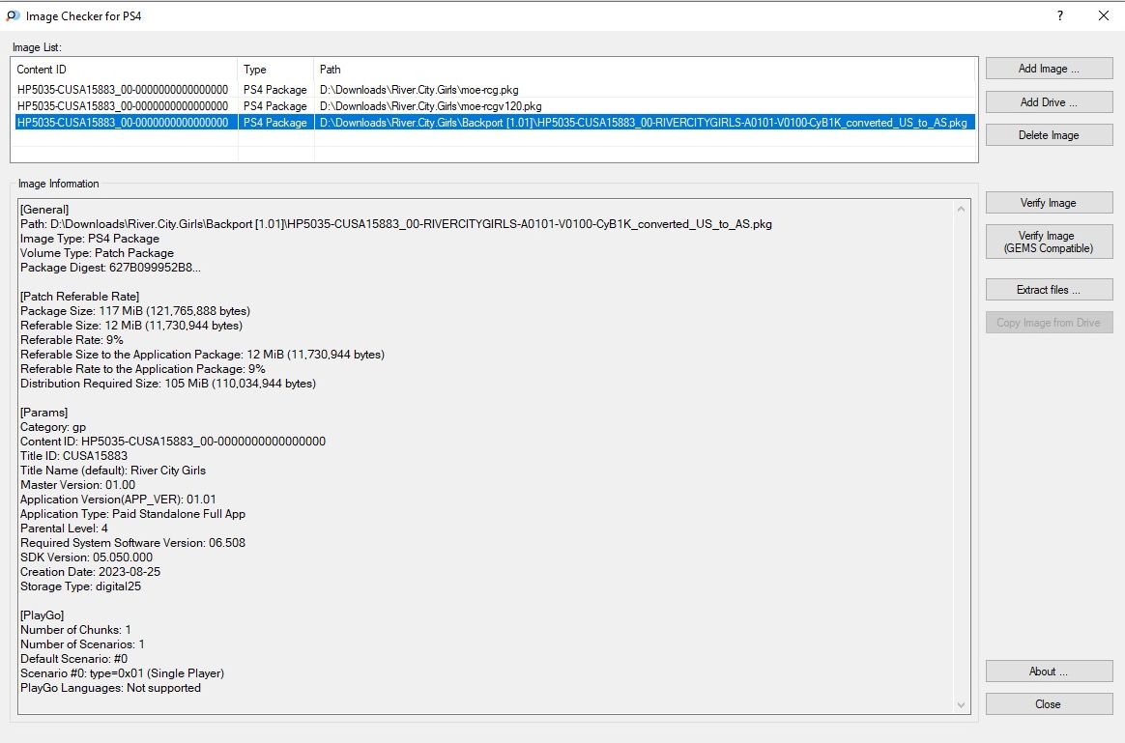
Task: Click the Parental Level: 4 line
Action: [x=64, y=529]
